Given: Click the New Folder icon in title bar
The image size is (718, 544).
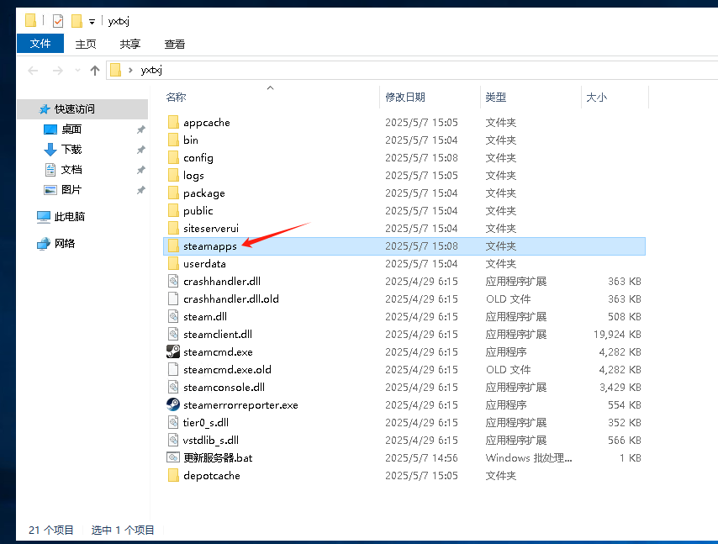Looking at the screenshot, I should (x=77, y=21).
